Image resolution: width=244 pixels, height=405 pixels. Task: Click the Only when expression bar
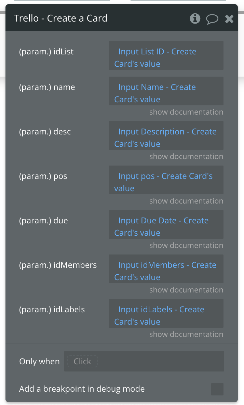(144, 361)
